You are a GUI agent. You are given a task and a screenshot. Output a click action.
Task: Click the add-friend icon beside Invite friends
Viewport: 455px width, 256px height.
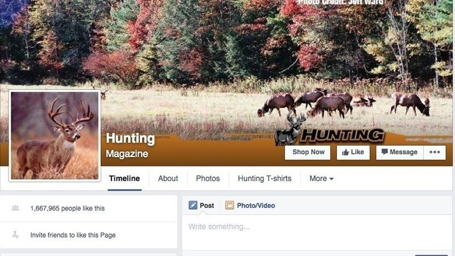pos(15,234)
